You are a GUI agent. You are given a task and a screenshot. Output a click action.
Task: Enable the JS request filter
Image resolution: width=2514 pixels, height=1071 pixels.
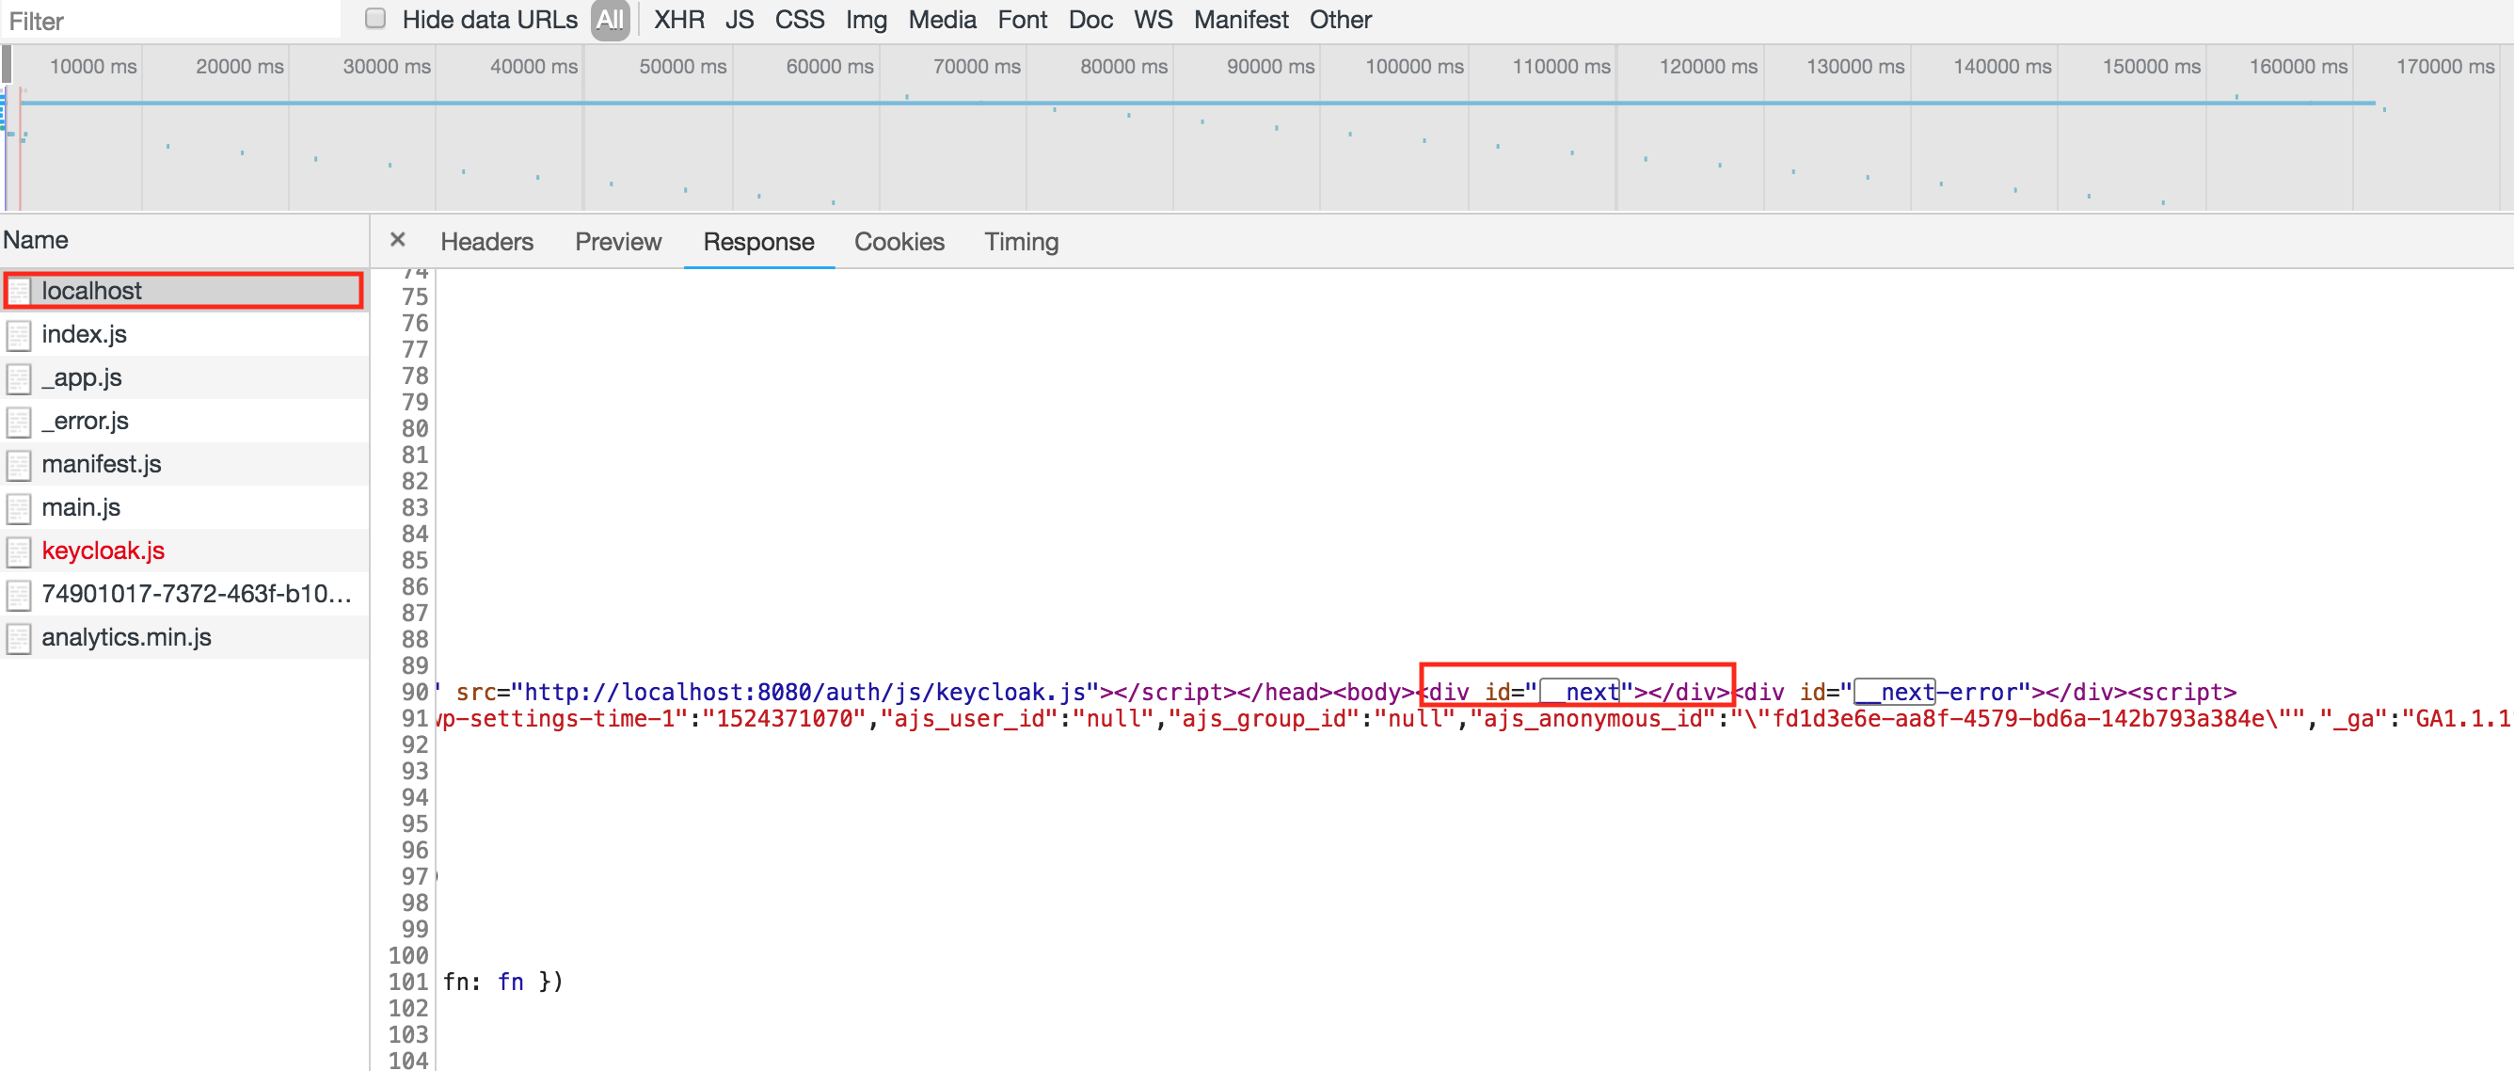[x=739, y=20]
